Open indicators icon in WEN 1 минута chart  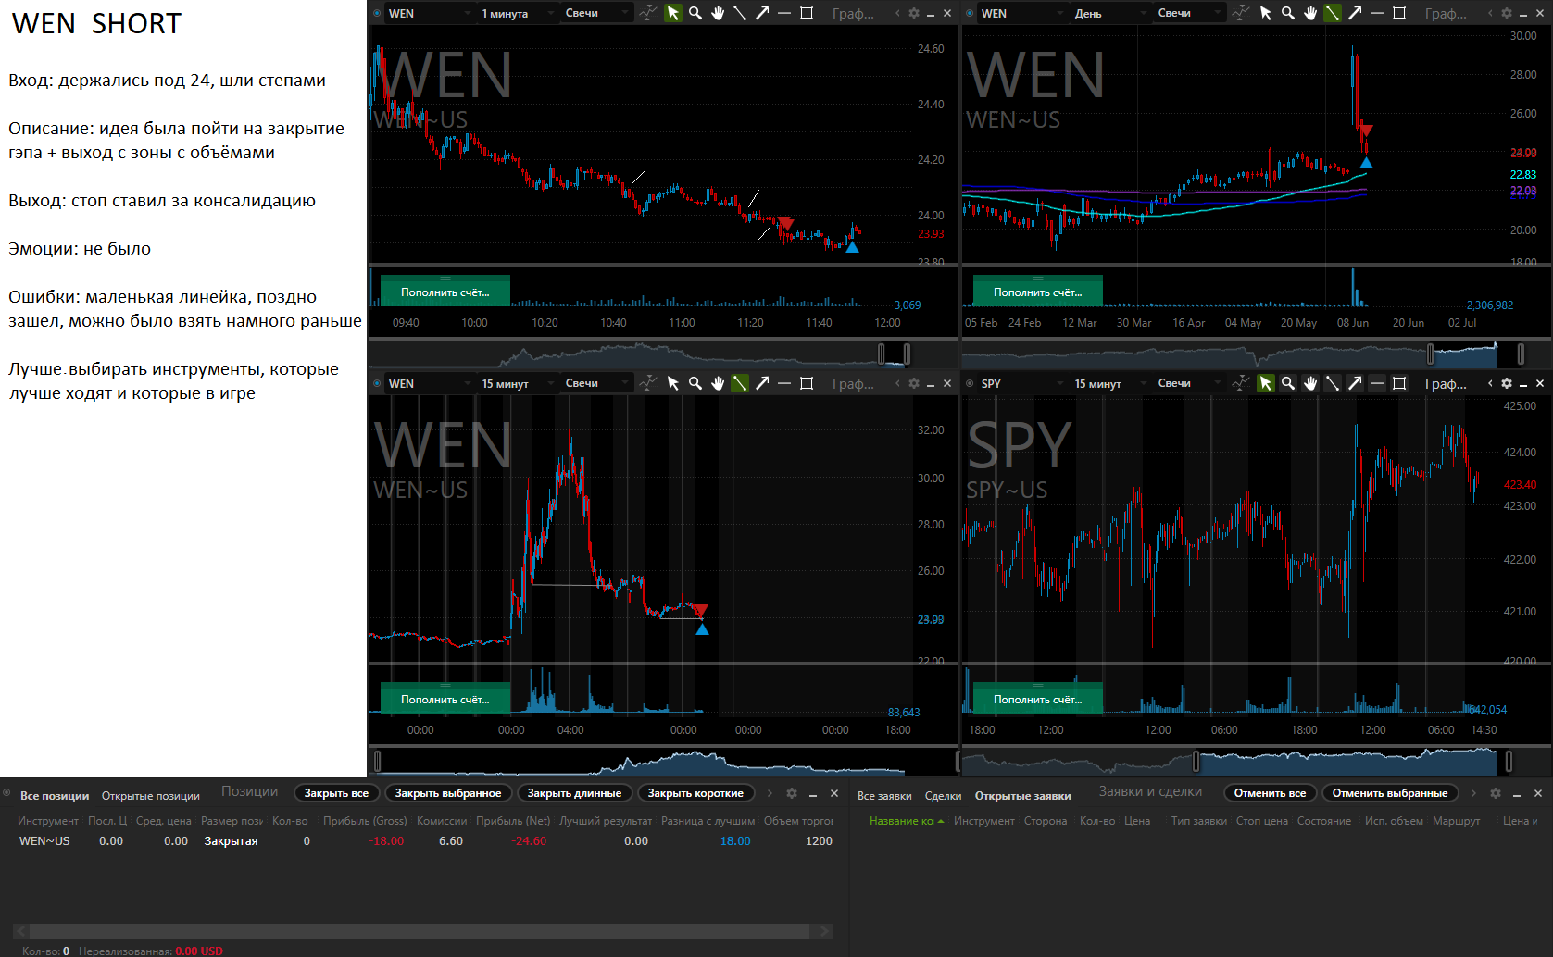click(648, 13)
